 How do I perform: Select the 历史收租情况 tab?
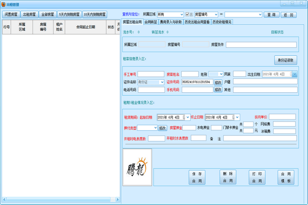[x=222, y=22]
